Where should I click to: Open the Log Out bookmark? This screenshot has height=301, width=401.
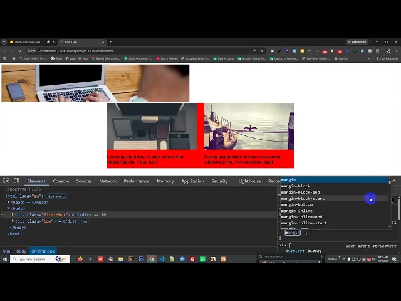(341, 58)
